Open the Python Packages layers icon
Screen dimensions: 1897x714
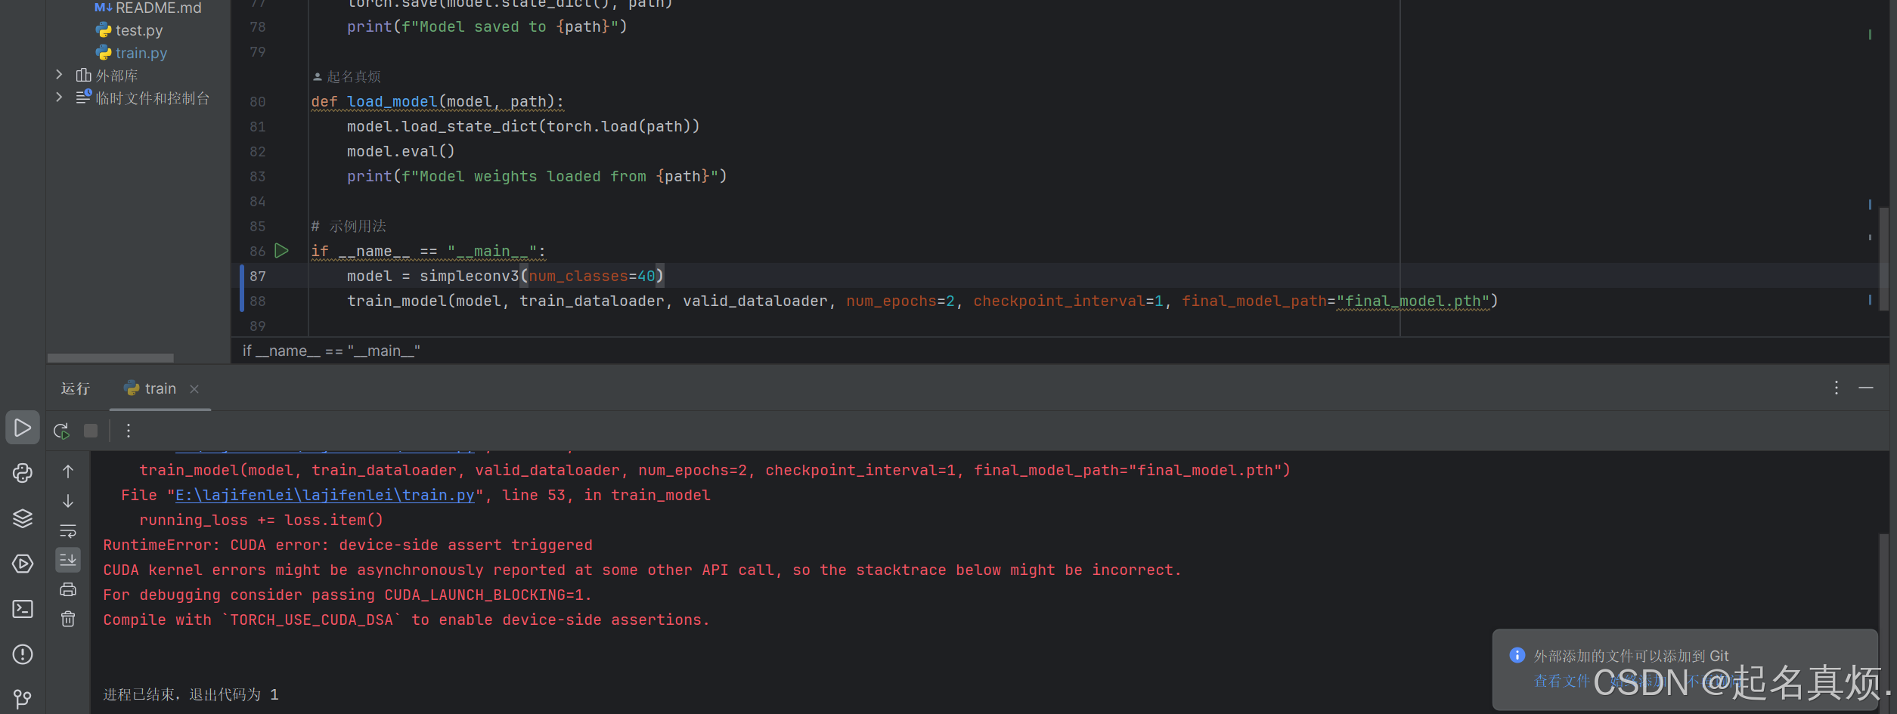(x=23, y=518)
